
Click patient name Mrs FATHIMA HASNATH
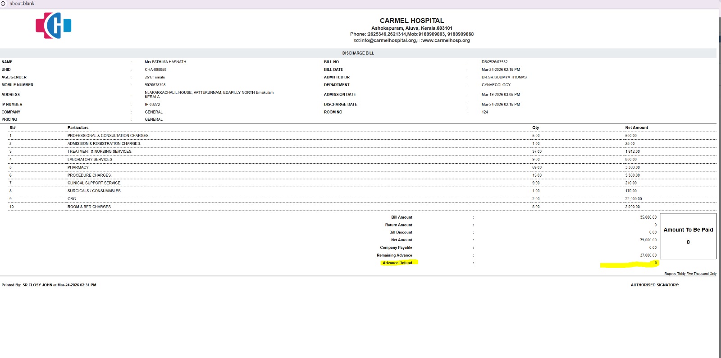pos(165,62)
